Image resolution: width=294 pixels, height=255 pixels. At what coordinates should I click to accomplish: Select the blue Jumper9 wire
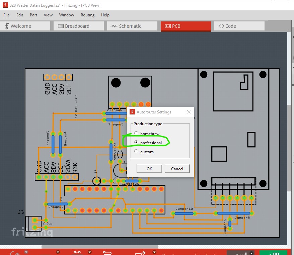(234, 213)
